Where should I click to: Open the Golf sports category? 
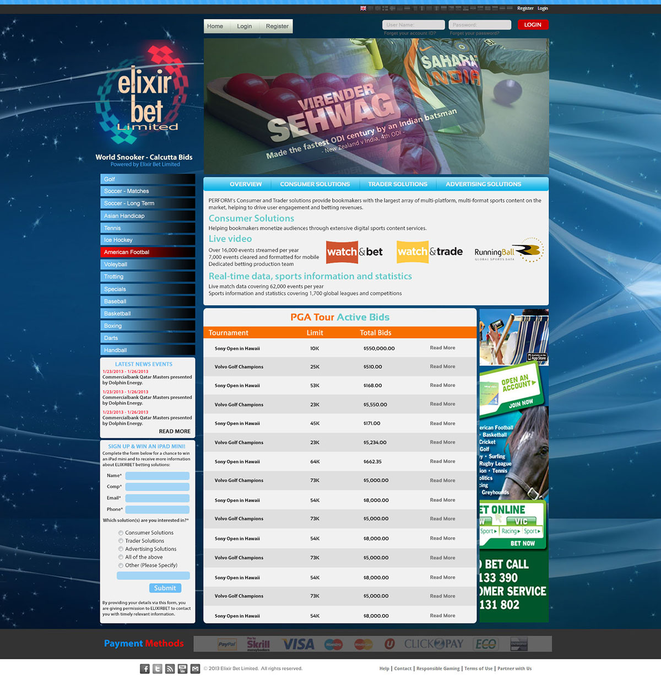[148, 179]
